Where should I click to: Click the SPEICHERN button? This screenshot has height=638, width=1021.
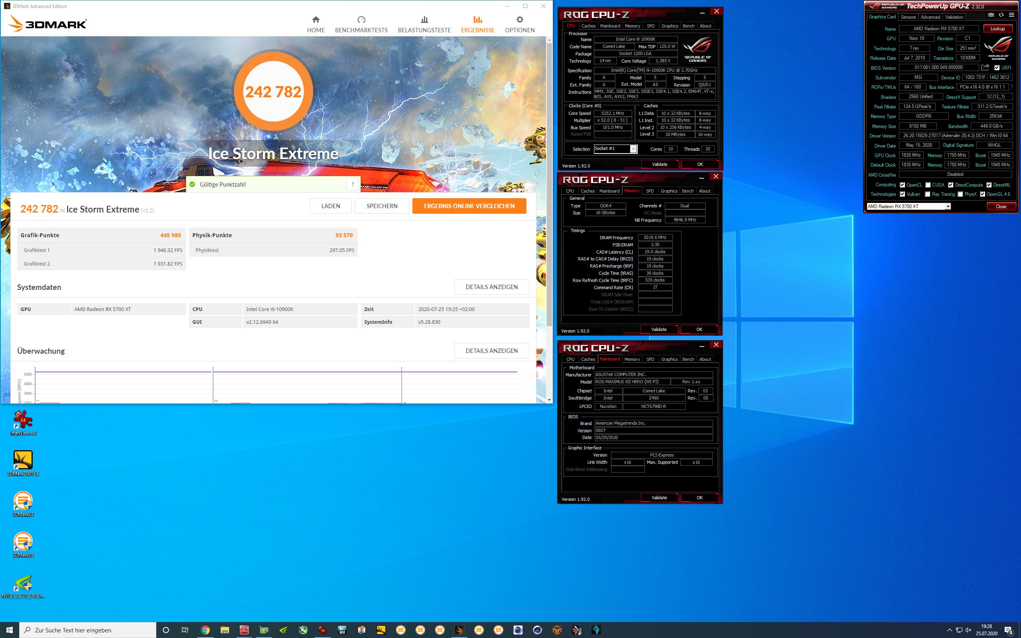click(x=382, y=206)
